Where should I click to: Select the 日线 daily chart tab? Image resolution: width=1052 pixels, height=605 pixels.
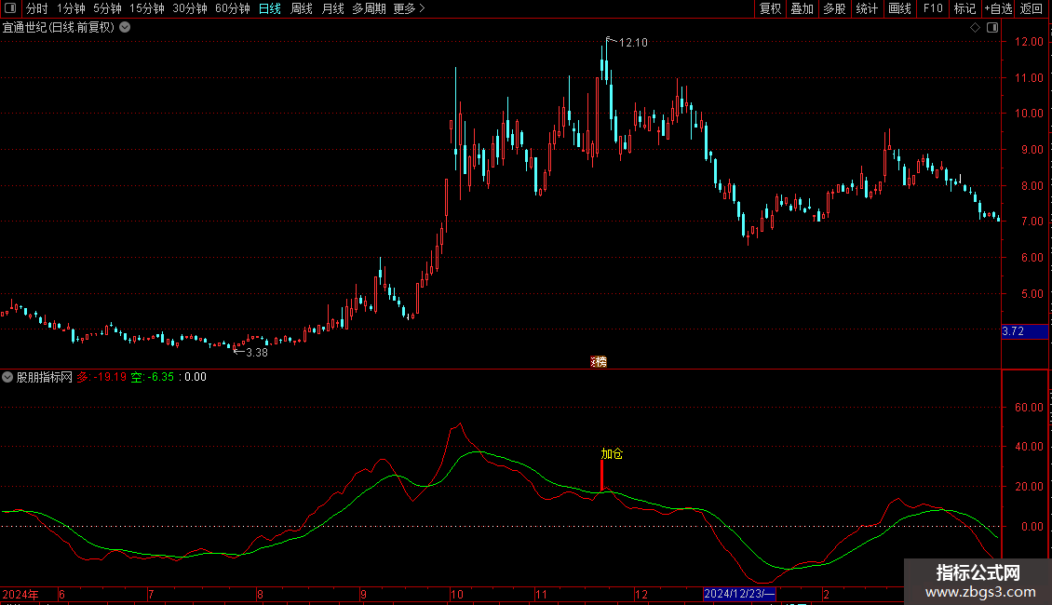tap(270, 8)
